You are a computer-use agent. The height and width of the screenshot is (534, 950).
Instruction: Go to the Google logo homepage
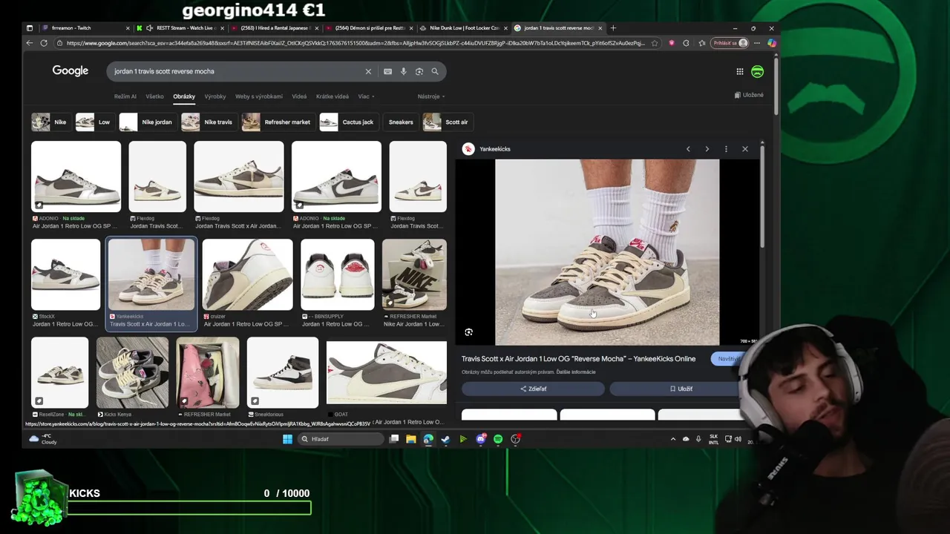point(71,70)
